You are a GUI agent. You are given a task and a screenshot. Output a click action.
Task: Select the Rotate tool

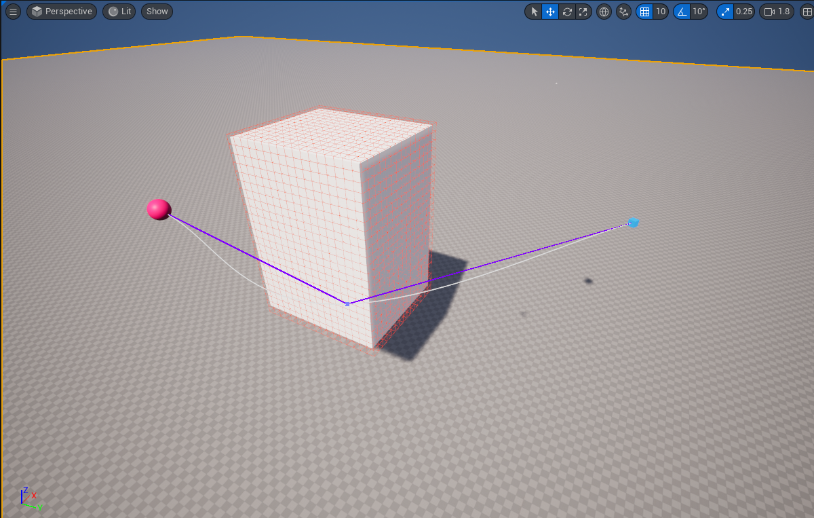pyautogui.click(x=566, y=12)
